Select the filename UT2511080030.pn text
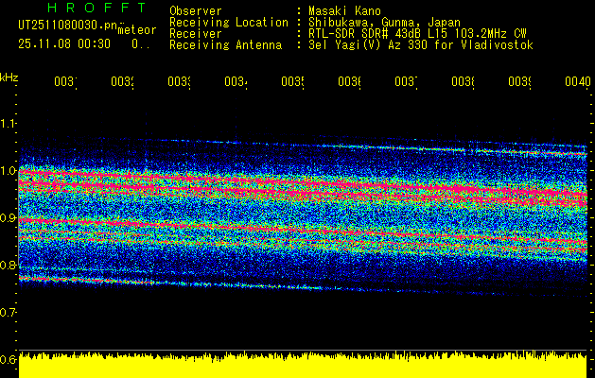Screen dimensions: 595x378 (67, 25)
